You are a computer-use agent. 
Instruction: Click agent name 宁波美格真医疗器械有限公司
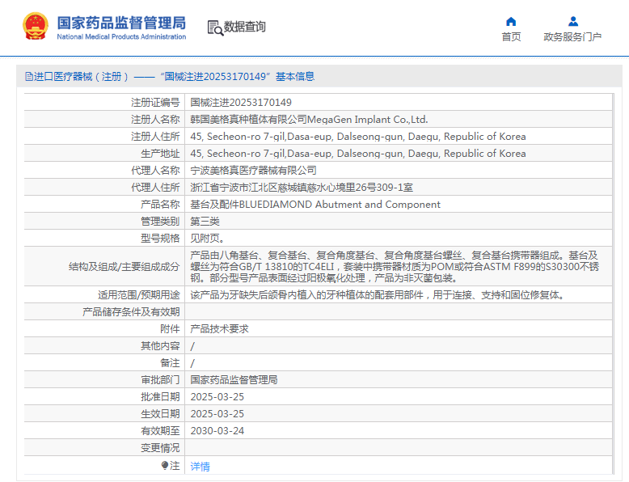point(253,171)
